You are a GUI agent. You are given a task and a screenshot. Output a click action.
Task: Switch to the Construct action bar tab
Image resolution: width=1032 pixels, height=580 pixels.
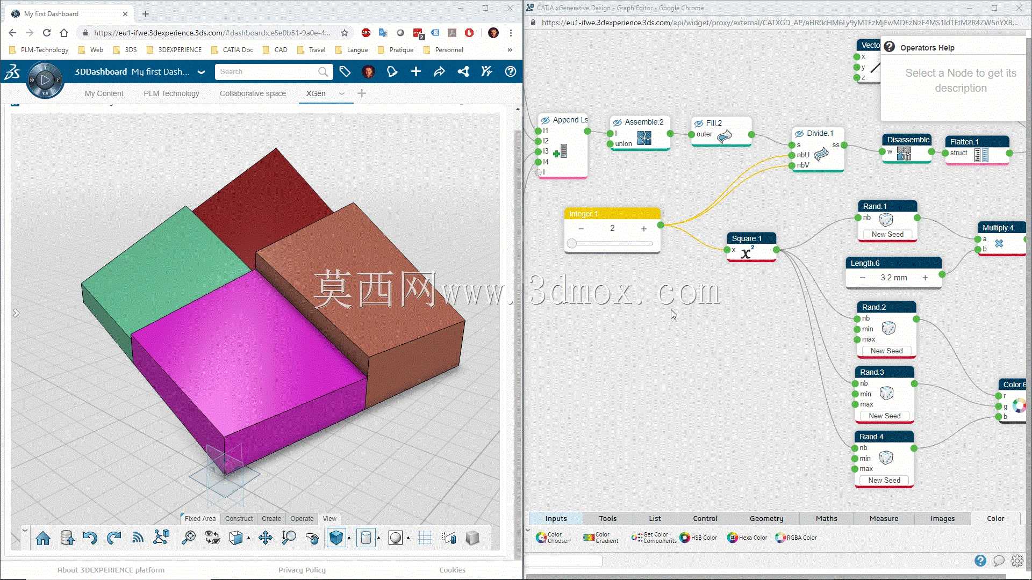239,519
